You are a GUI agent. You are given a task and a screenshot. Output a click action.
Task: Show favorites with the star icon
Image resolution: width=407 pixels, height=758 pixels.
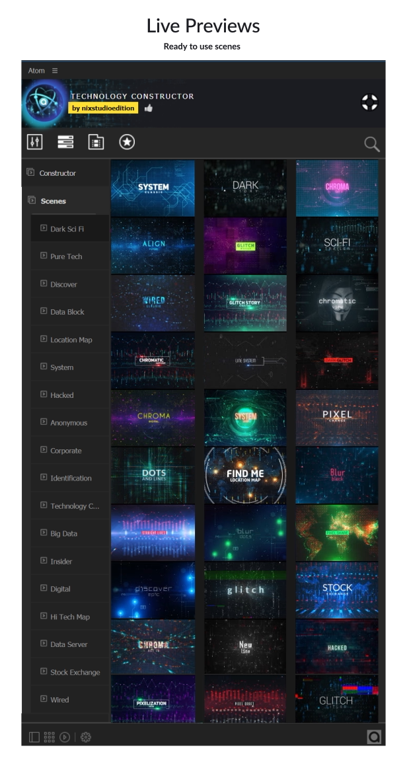click(127, 141)
